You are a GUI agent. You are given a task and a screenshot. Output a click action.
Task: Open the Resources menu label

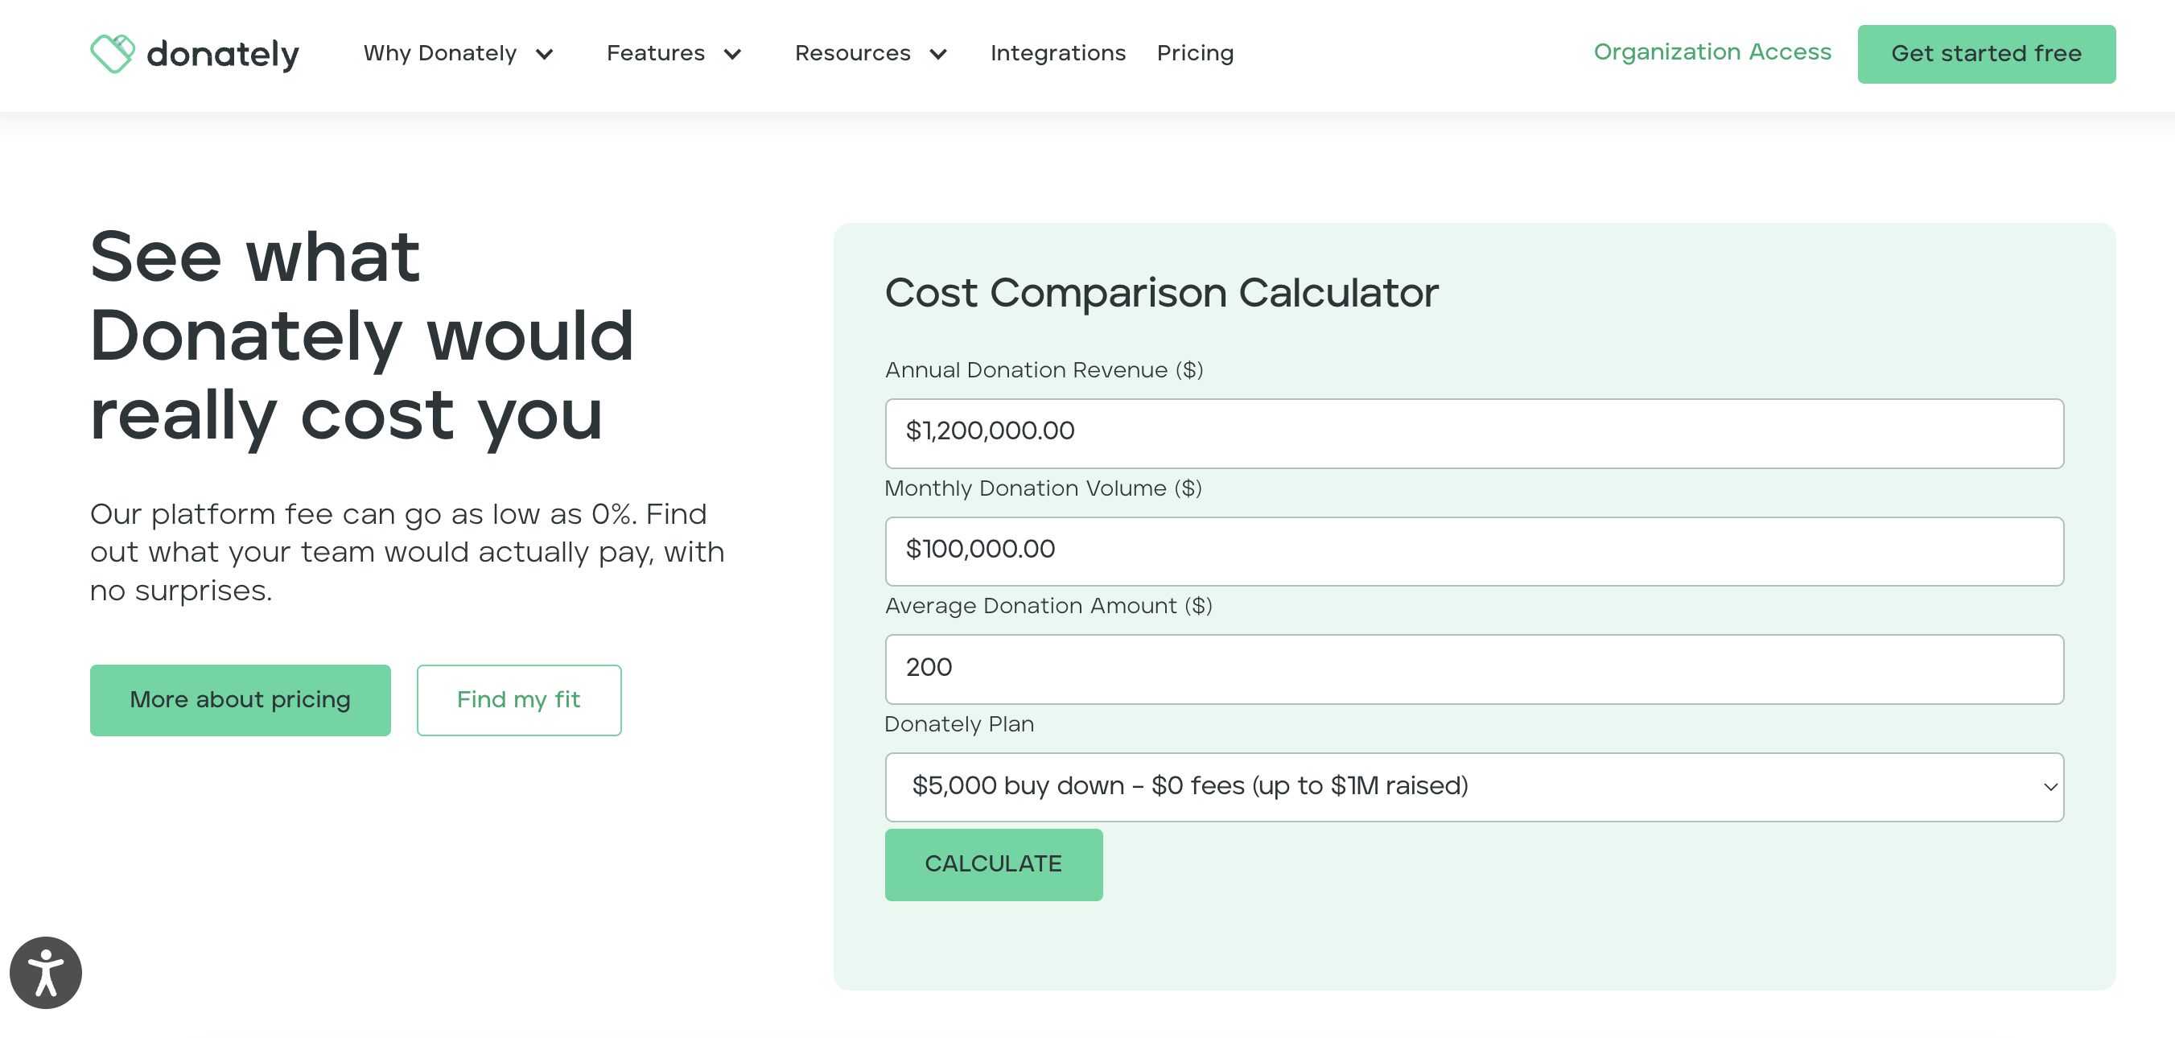853,53
